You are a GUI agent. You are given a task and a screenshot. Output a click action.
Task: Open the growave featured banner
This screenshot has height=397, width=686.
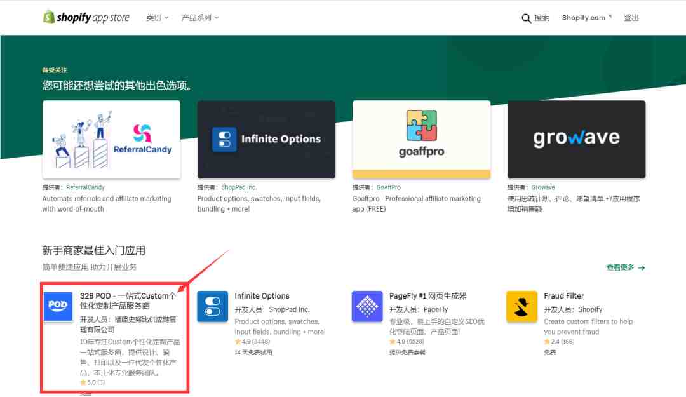[x=576, y=139]
